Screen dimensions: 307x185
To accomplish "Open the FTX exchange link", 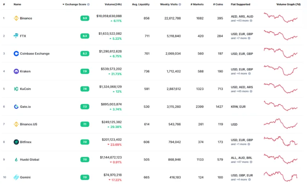I will [x=23, y=36].
